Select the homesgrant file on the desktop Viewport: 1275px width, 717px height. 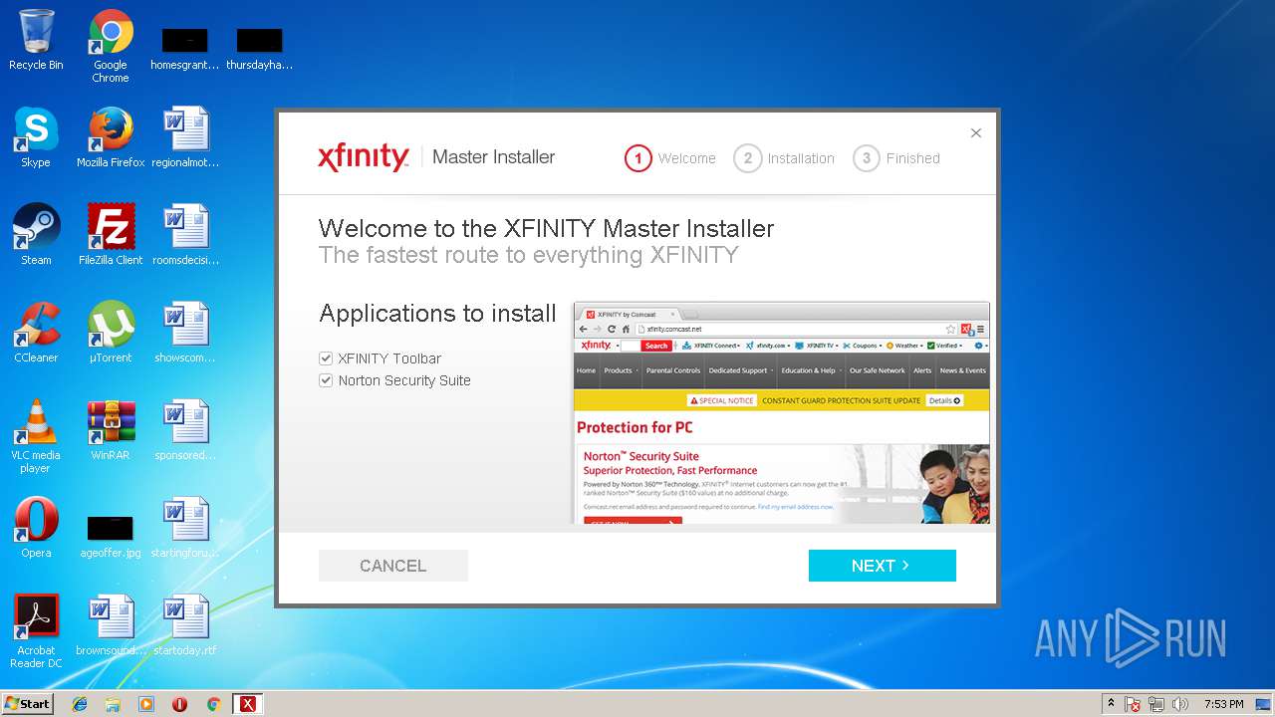point(185,50)
